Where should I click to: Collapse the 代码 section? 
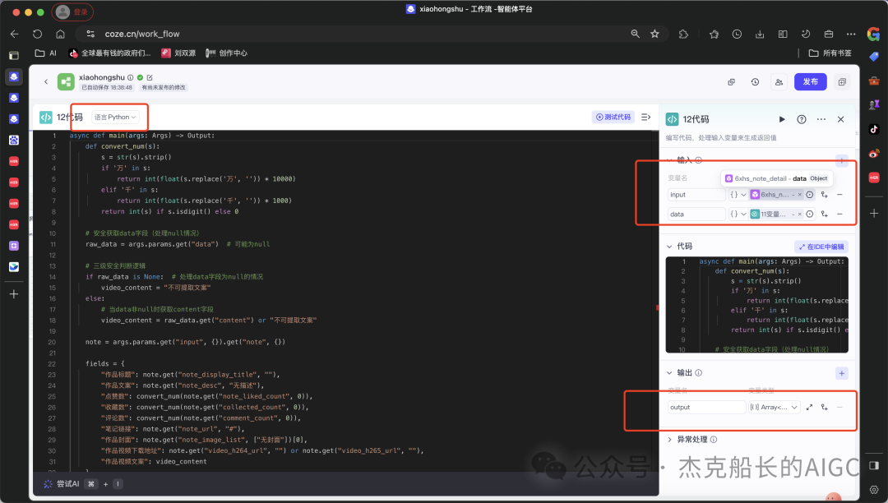point(669,247)
